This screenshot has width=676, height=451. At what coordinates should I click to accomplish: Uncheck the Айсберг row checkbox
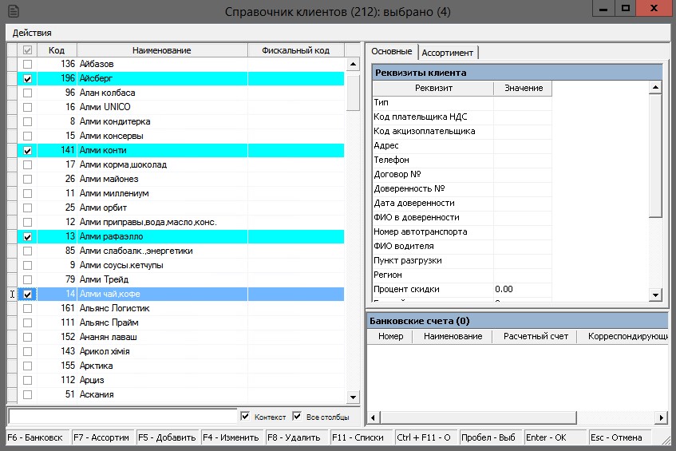(28, 79)
